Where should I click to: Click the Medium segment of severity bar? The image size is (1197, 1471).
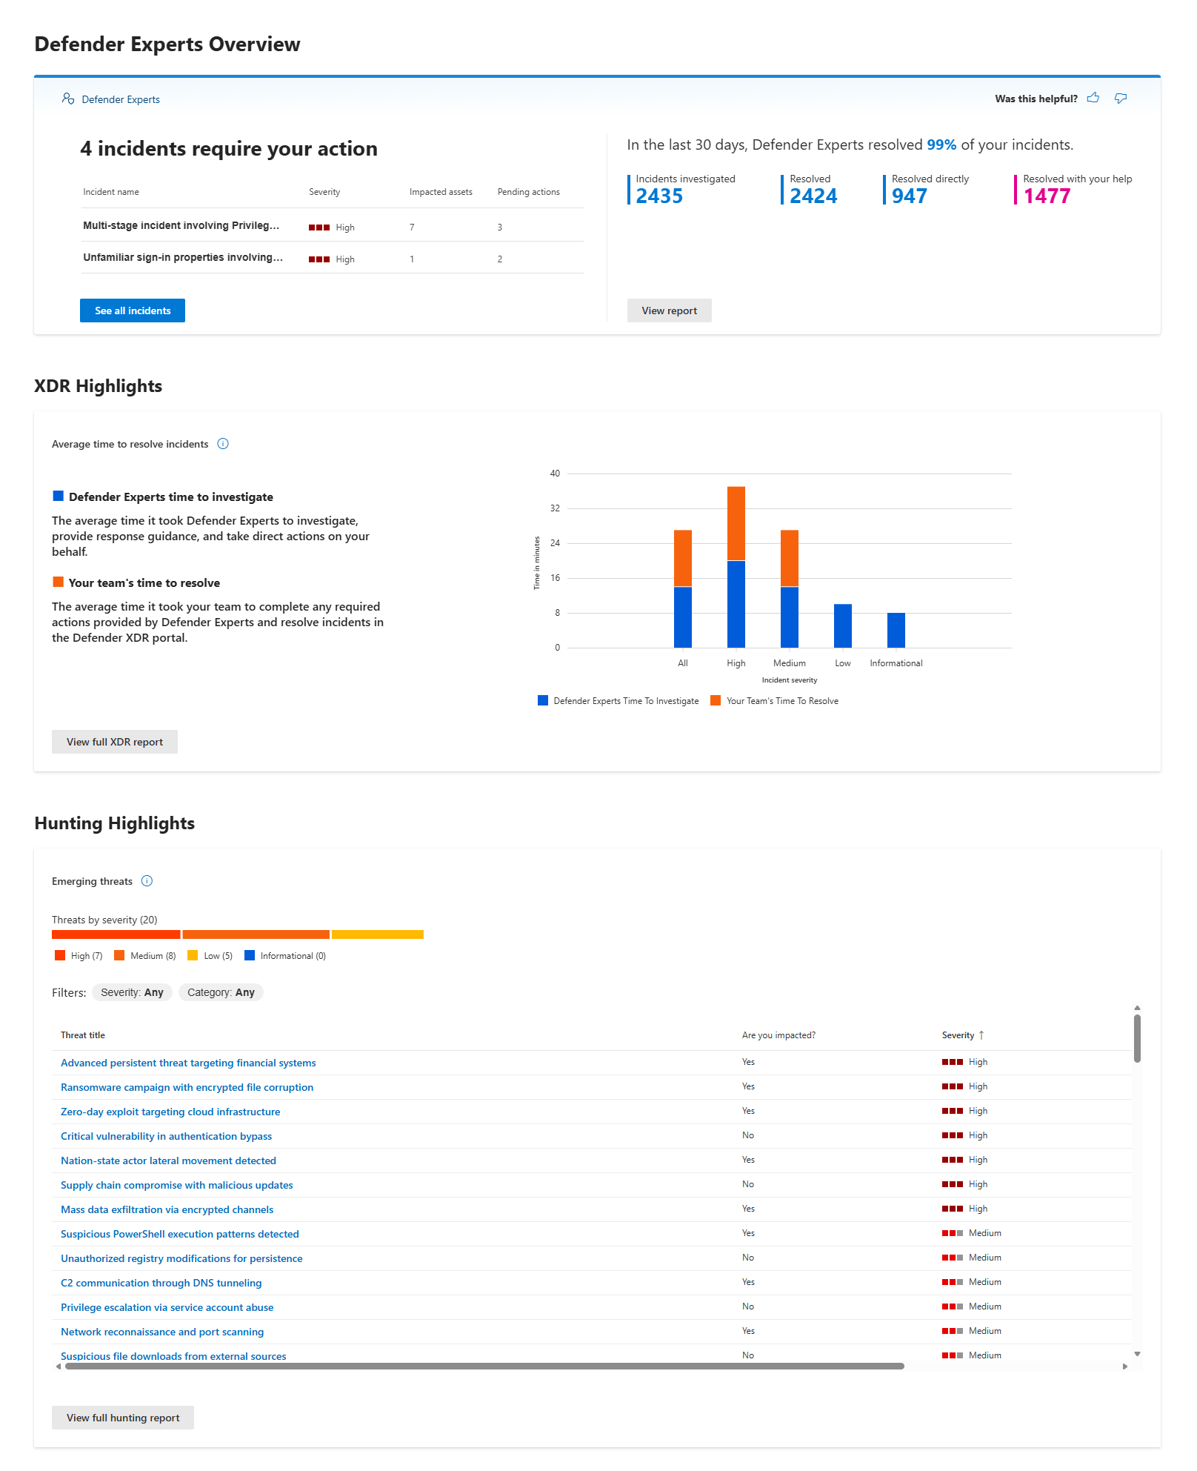click(256, 934)
